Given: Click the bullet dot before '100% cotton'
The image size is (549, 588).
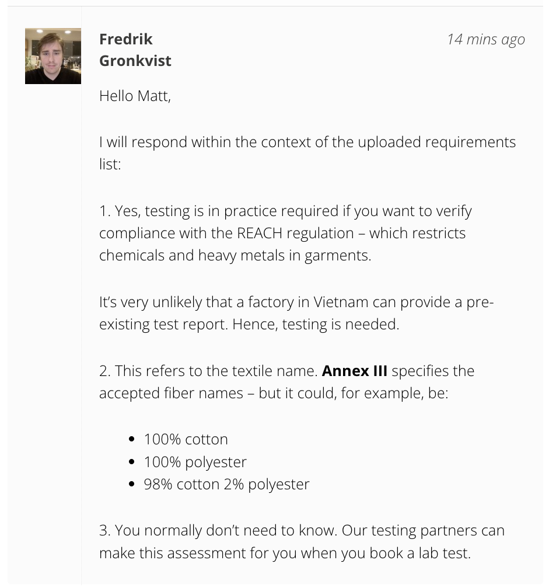Looking at the screenshot, I should click(x=131, y=440).
